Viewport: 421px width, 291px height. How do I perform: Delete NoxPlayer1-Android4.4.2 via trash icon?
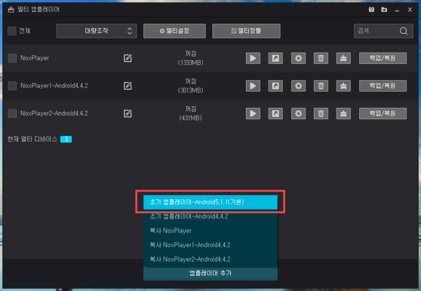click(321, 86)
